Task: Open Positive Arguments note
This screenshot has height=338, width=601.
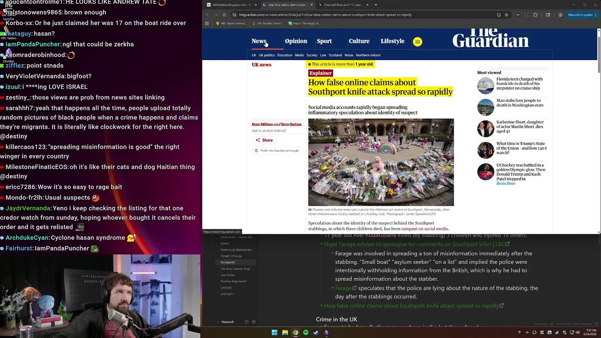Action: [x=233, y=281]
